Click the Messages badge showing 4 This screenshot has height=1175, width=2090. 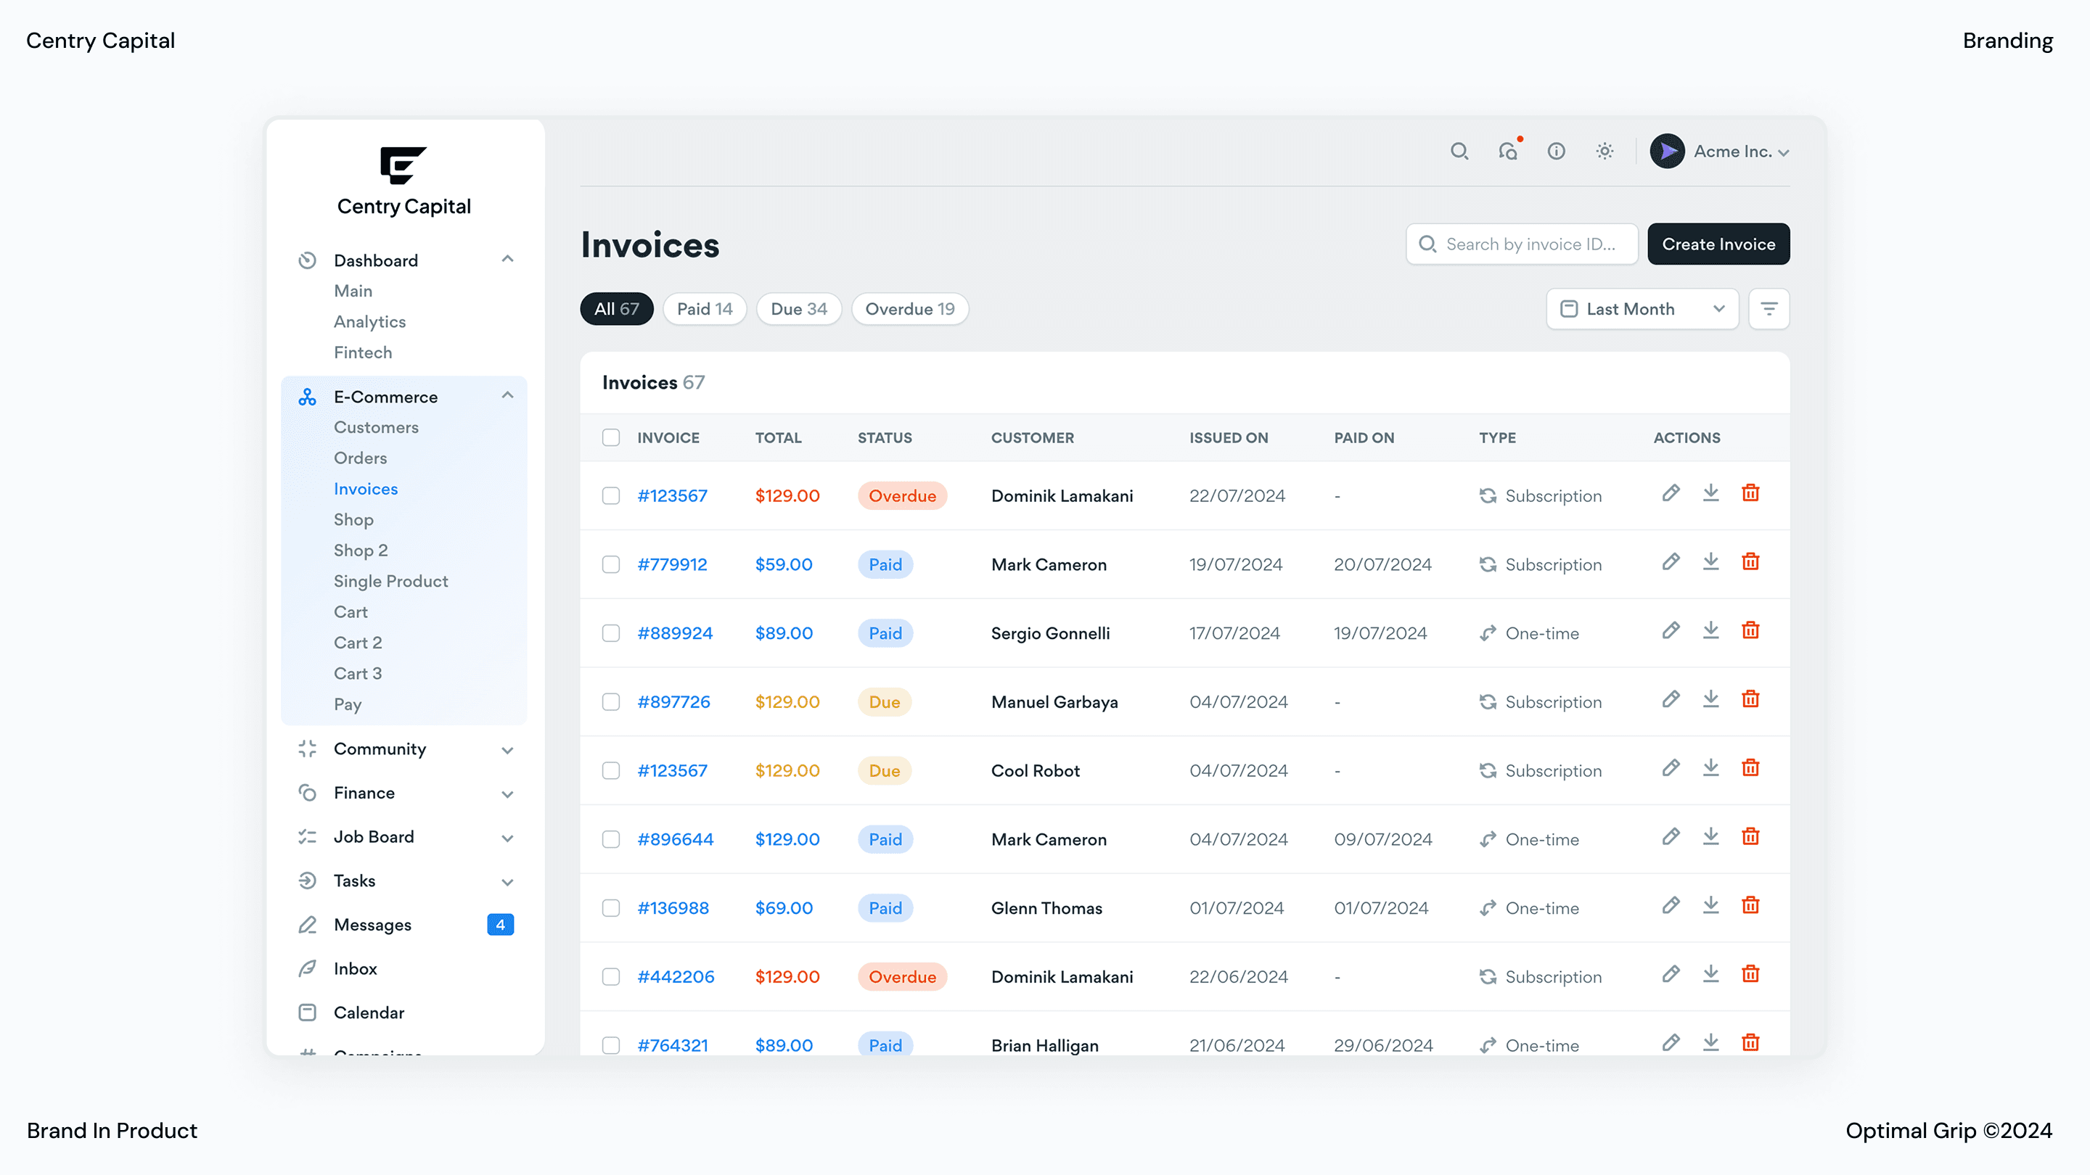[x=500, y=925]
